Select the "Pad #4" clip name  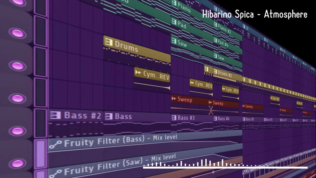[x=223, y=43]
